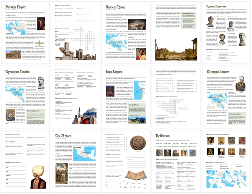Image resolution: width=252 pixels, height=194 pixels.
Task: Select the Inca true-or-false crossword page
Action: click(176, 97)
